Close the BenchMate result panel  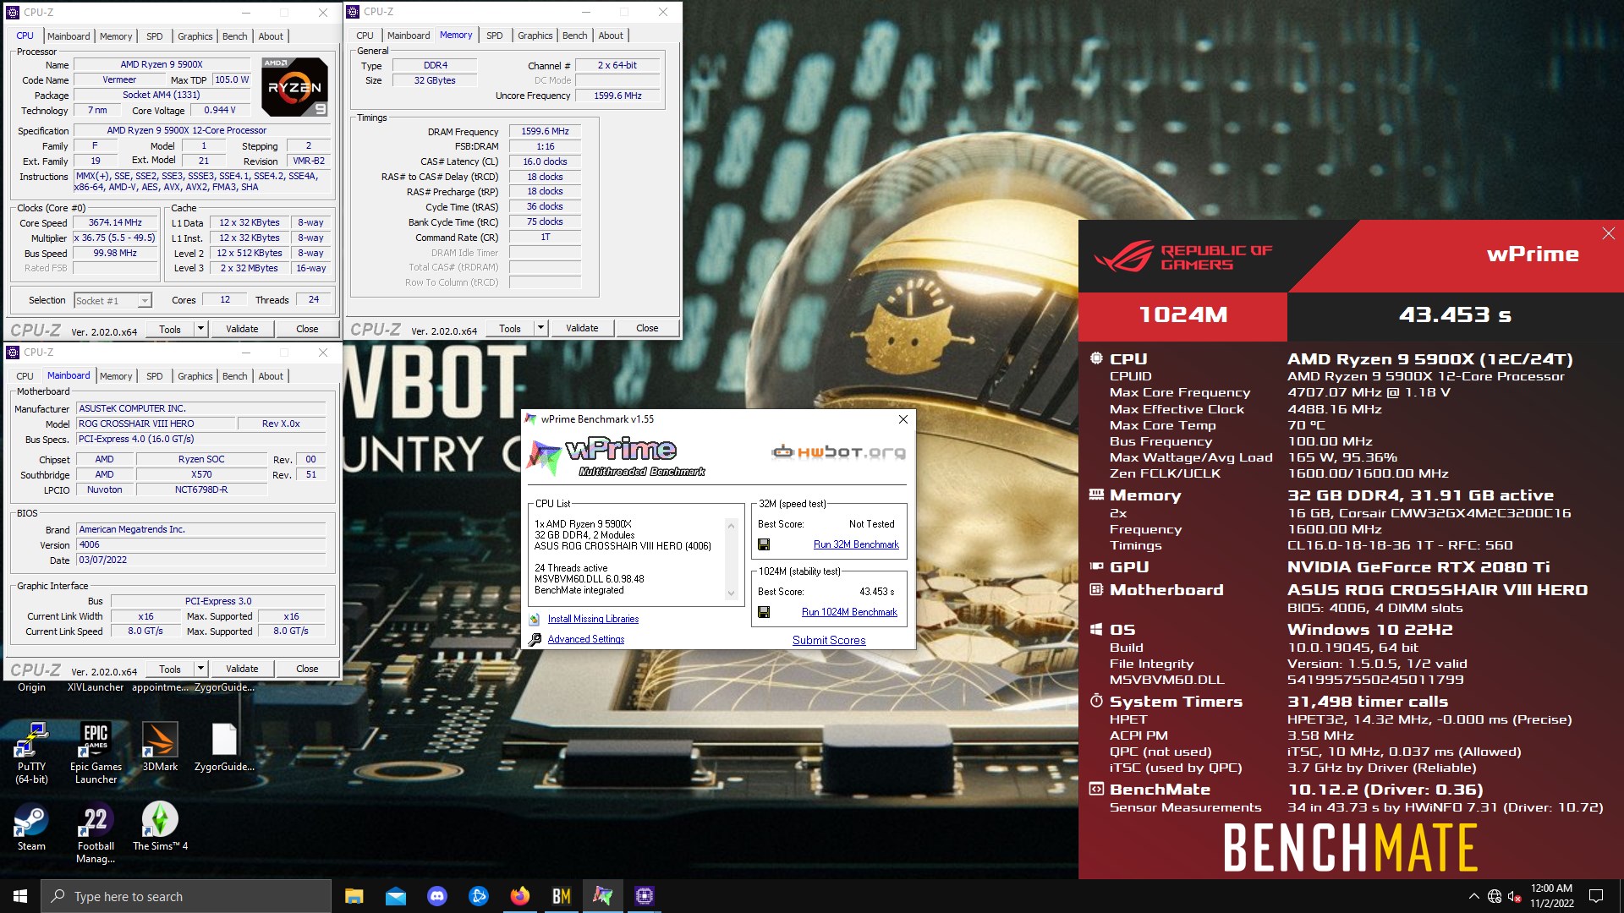(1608, 233)
